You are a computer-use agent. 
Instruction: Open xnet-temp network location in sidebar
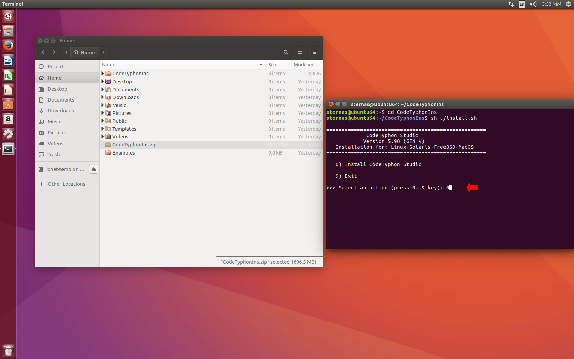[62, 169]
